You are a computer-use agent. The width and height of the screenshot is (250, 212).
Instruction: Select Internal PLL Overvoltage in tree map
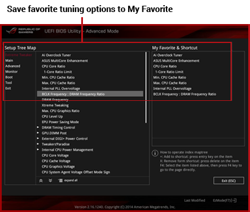(61, 89)
